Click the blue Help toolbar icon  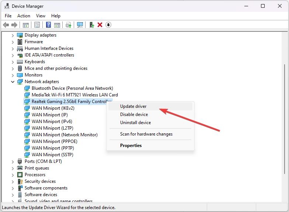tap(49, 25)
